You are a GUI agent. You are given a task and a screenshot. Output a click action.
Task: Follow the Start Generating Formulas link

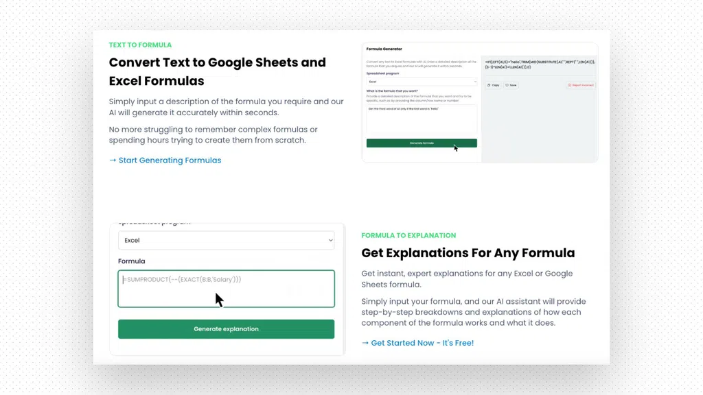(x=170, y=160)
